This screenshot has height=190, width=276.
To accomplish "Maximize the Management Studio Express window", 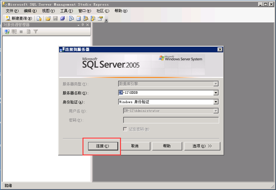I will (x=266, y=4).
